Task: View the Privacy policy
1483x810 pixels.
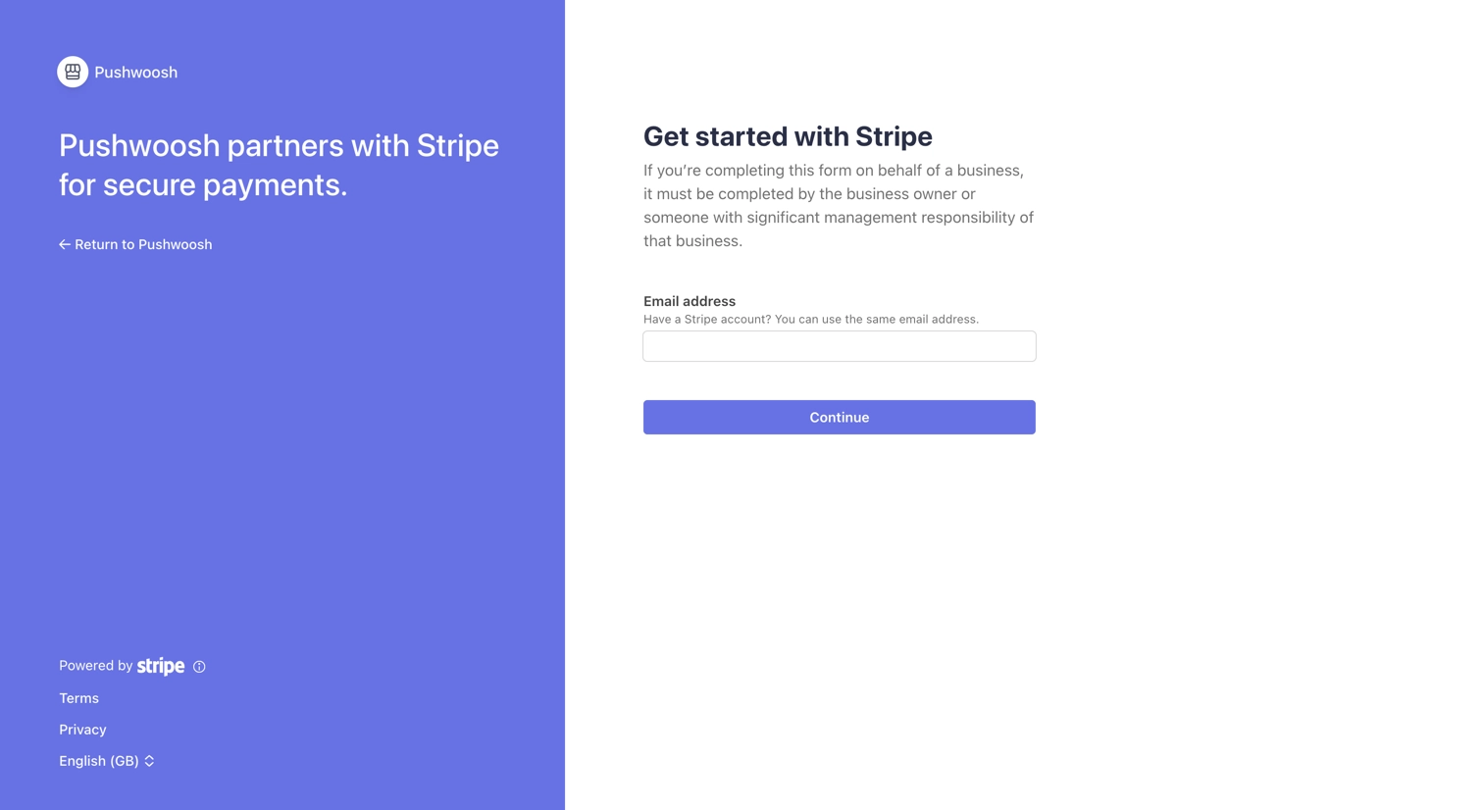Action: tap(82, 729)
